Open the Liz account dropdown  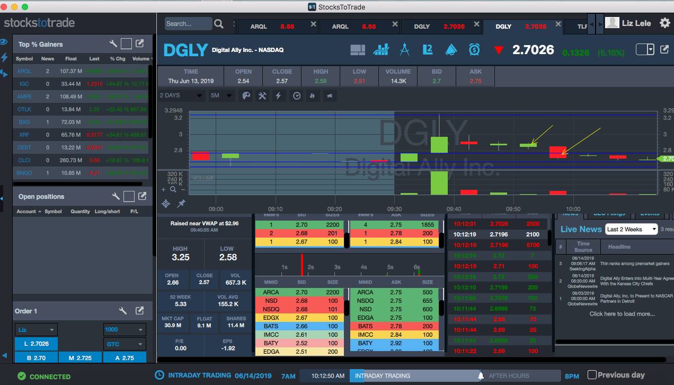click(x=36, y=329)
